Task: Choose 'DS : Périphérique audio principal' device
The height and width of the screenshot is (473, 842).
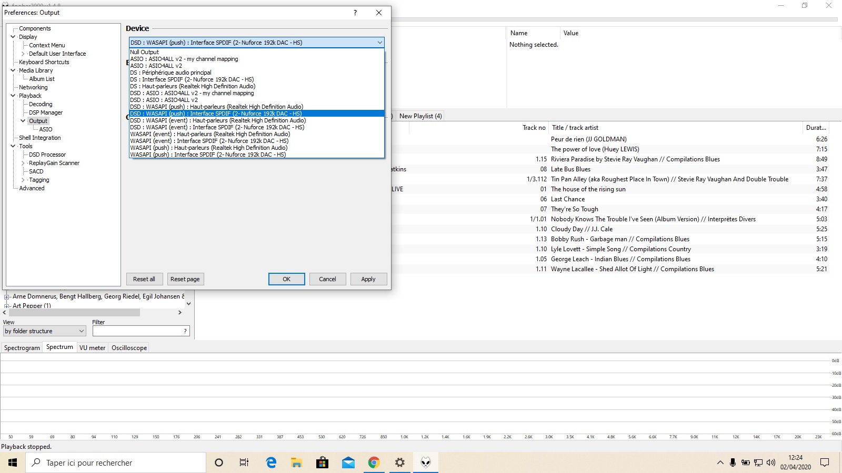Action: click(257, 73)
